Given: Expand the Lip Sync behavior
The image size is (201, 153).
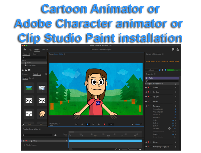Looking at the screenshot, I should click(151, 97).
